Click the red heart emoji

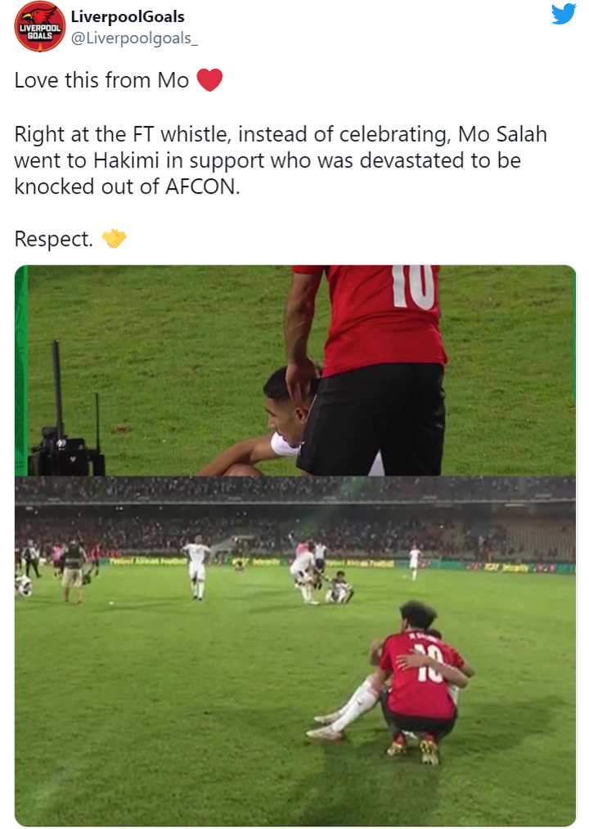(209, 80)
